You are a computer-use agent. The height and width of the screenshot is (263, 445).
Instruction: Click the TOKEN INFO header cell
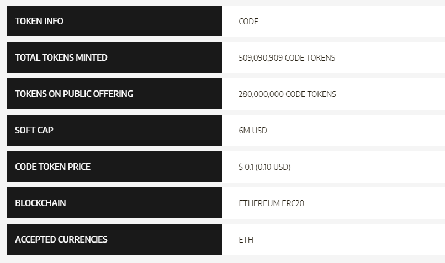[x=39, y=21]
